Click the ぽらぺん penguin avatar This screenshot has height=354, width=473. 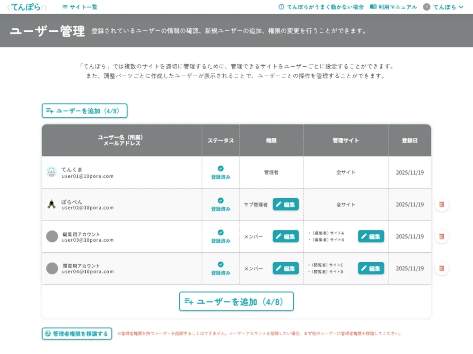[52, 204]
